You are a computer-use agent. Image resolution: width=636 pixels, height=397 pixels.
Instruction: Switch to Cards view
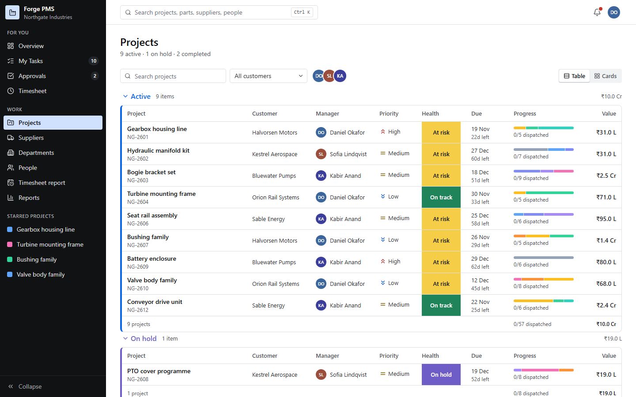coord(606,76)
